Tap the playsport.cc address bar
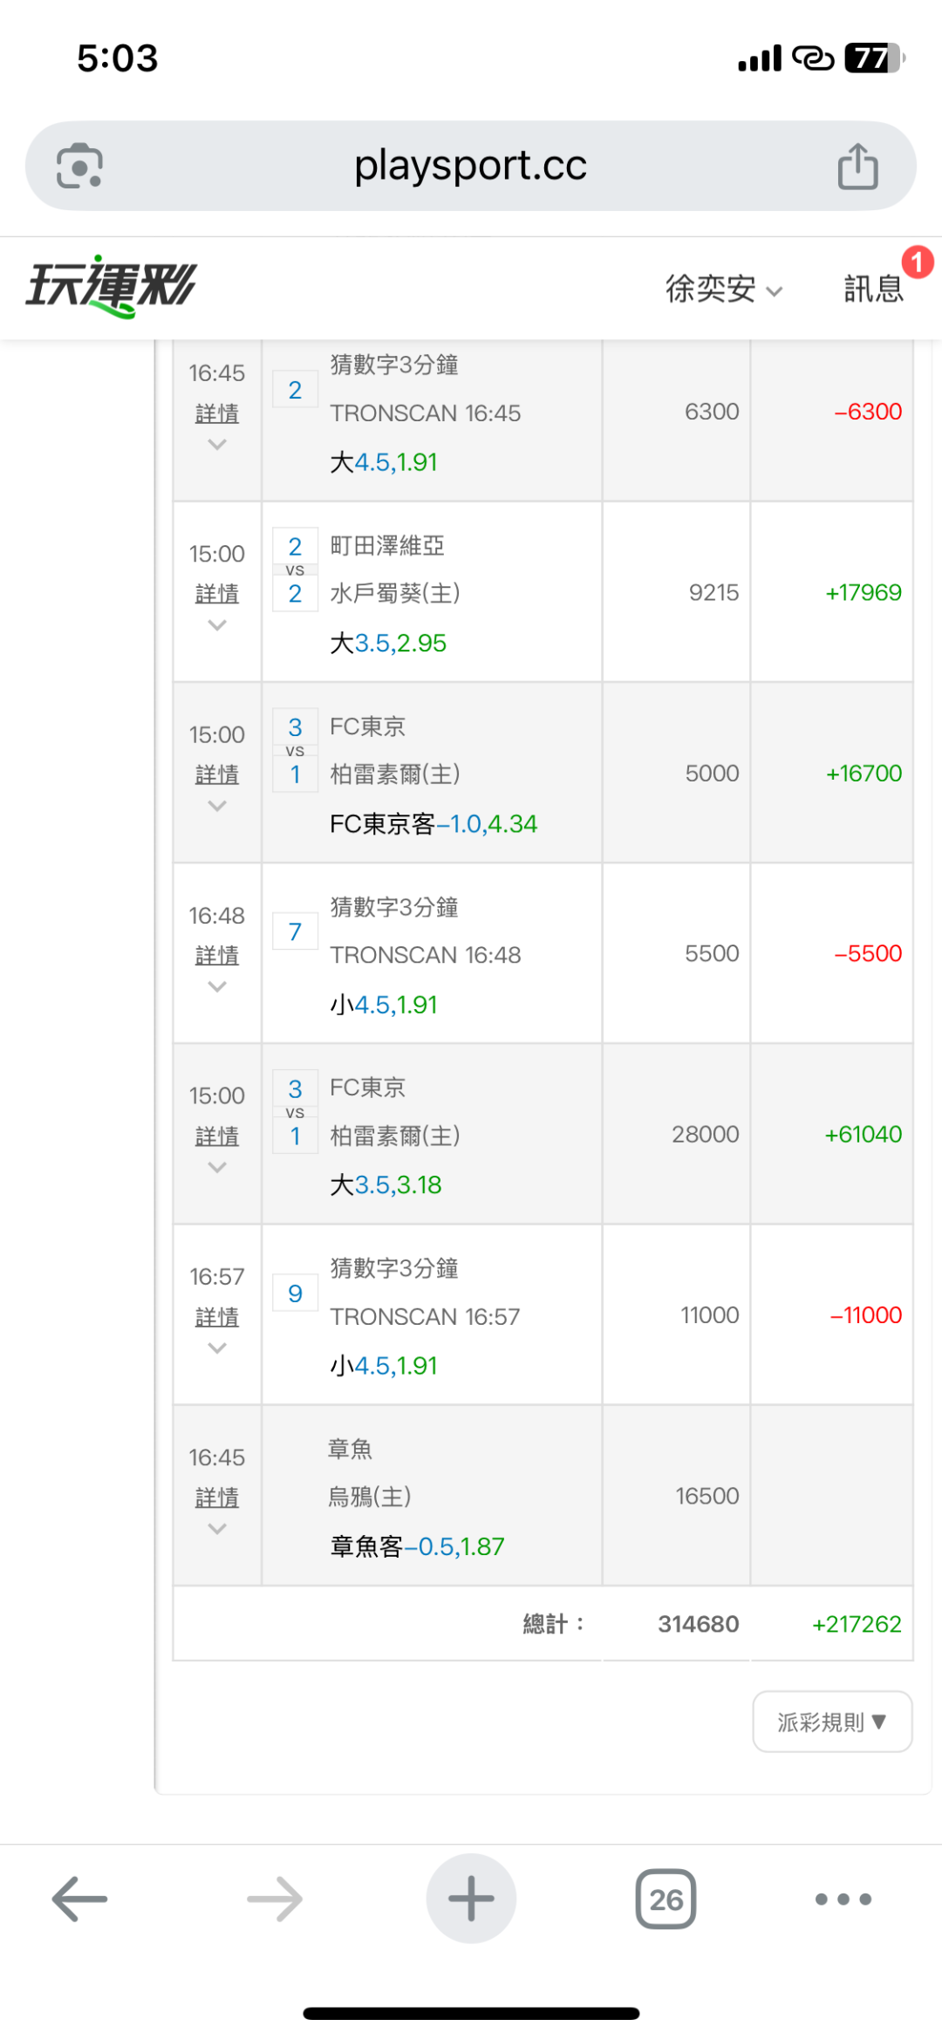The height and width of the screenshot is (2040, 942). click(x=471, y=166)
